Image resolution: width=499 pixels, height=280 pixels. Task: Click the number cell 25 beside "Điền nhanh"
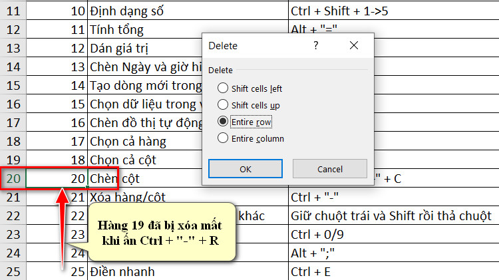click(x=57, y=271)
